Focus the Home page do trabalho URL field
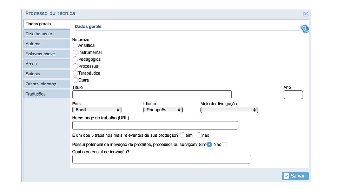337x189 pixels. click(155, 125)
